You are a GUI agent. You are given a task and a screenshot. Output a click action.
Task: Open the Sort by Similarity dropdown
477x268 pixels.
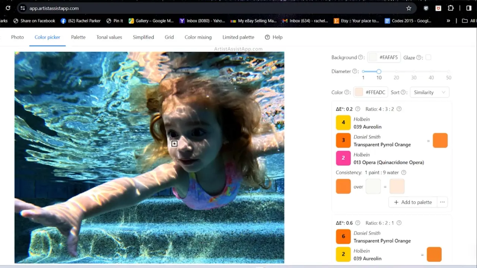coord(429,92)
